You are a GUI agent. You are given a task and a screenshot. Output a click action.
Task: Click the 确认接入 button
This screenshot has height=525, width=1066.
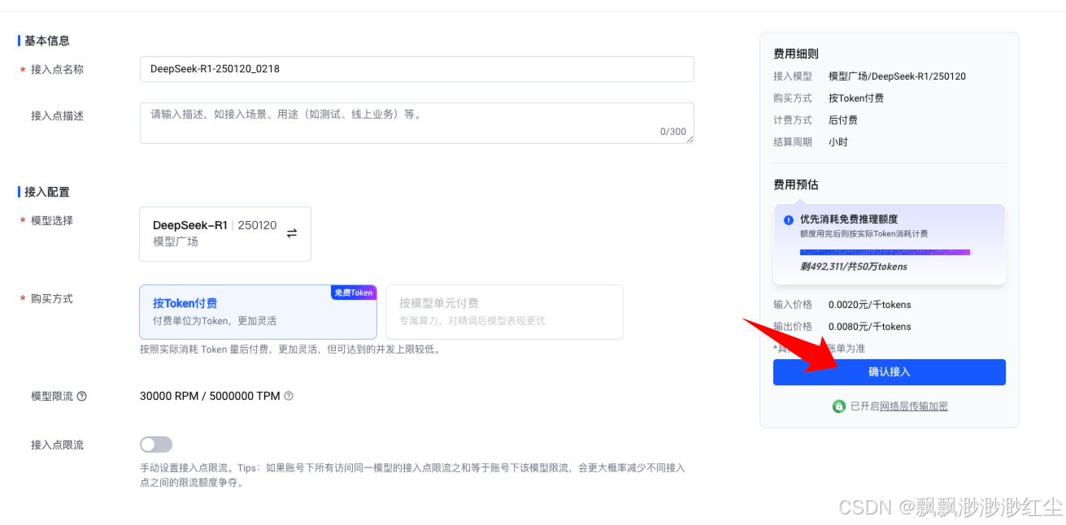click(889, 372)
